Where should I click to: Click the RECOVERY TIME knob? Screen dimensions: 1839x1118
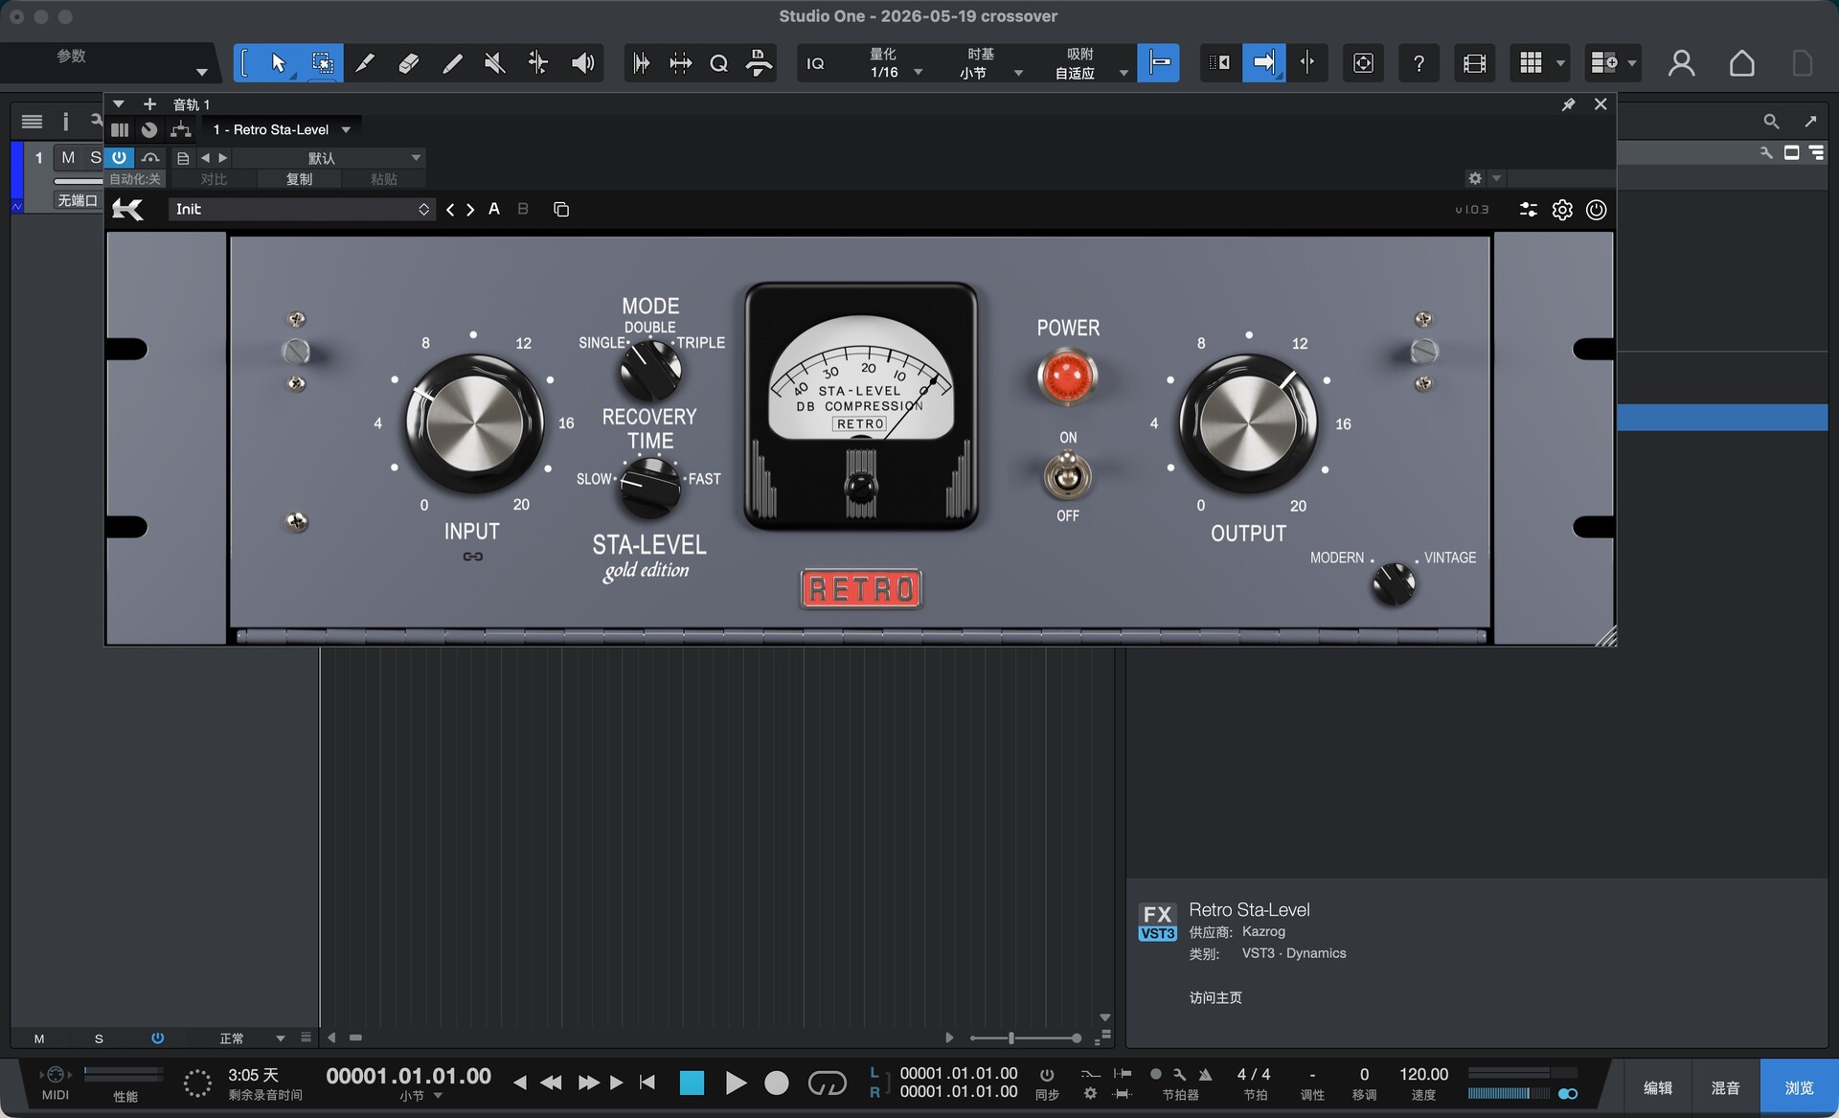pyautogui.click(x=650, y=487)
